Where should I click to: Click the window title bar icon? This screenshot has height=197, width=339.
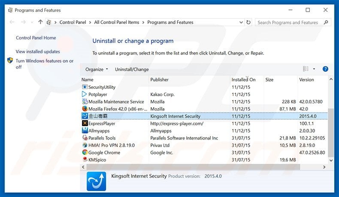tap(10, 10)
